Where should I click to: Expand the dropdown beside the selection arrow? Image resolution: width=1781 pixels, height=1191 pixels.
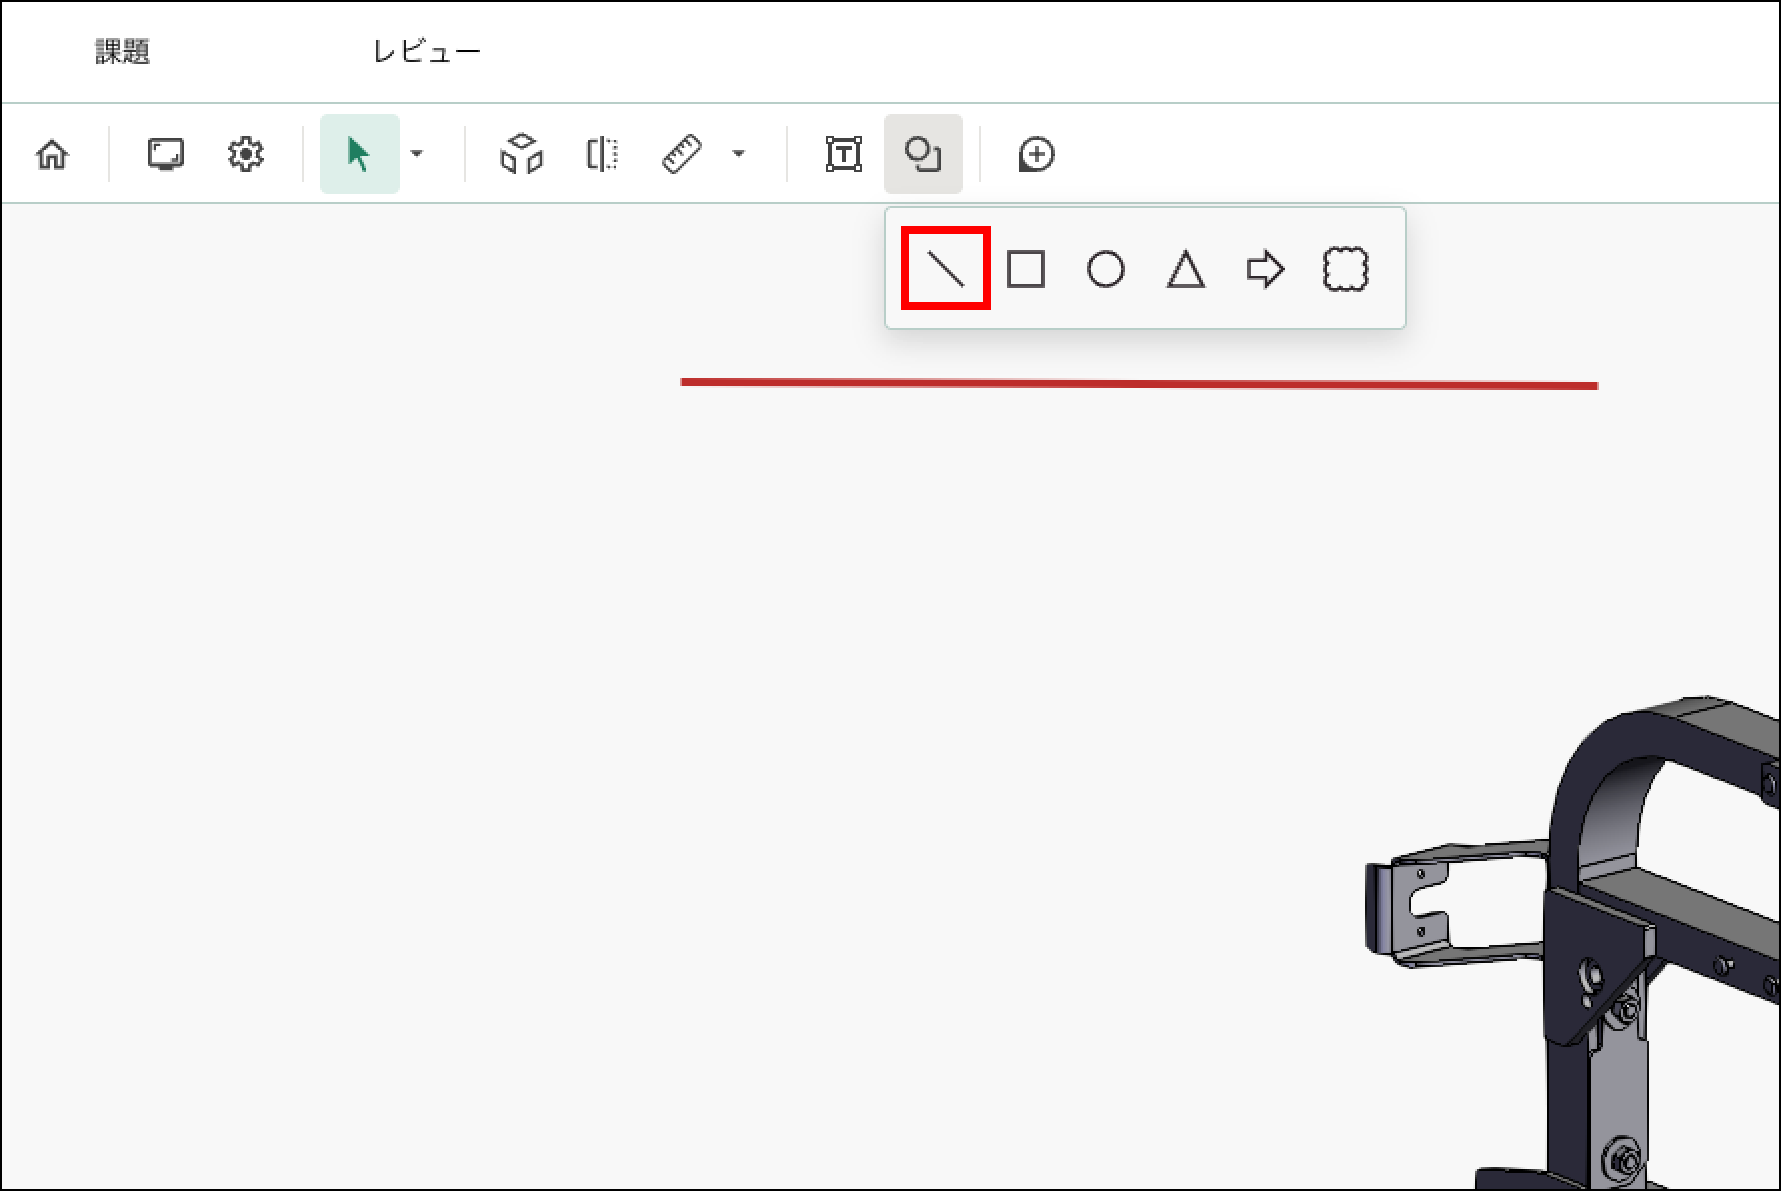pos(417,154)
